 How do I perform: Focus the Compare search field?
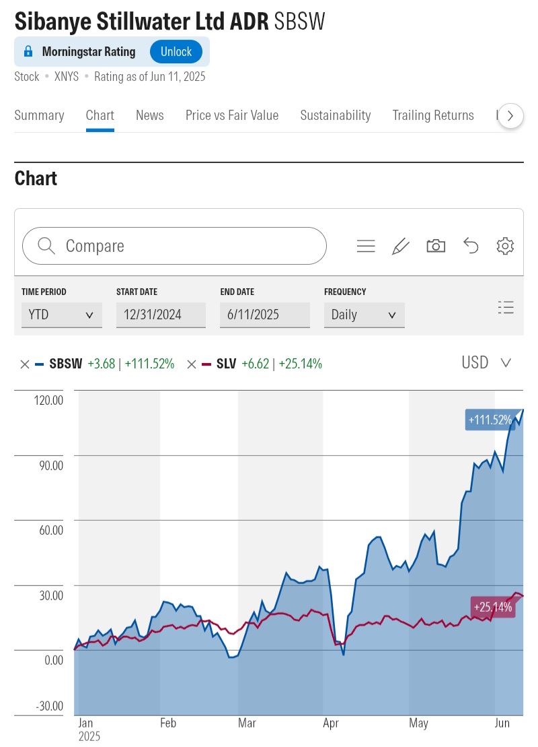pos(174,246)
